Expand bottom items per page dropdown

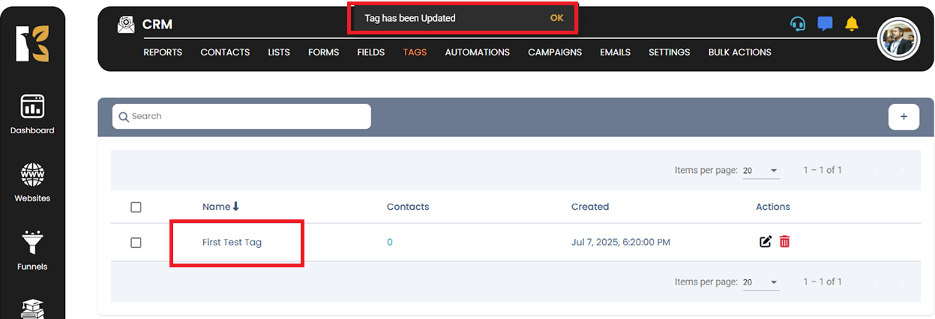tap(761, 282)
